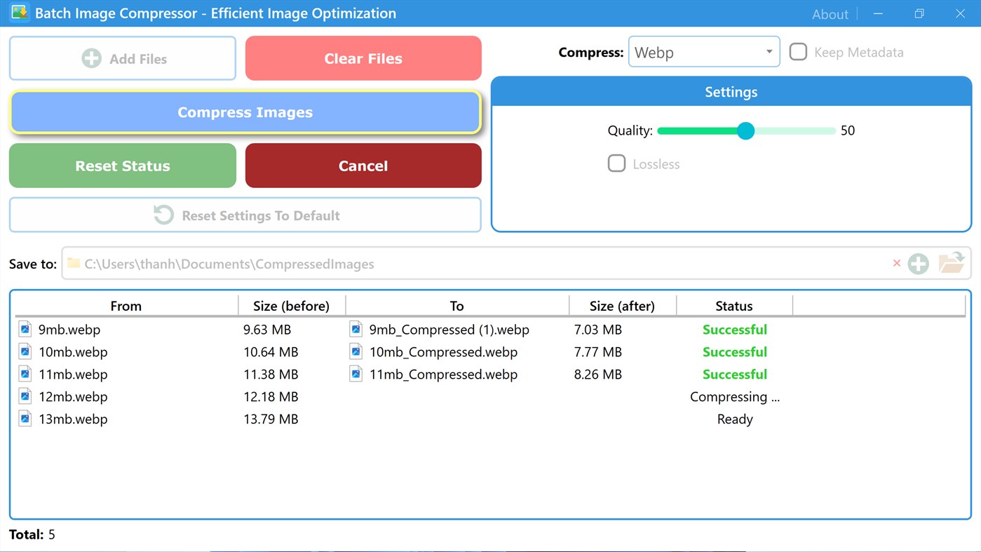Click the 11.38 MB size value
The image size is (981, 552).
[x=271, y=375]
